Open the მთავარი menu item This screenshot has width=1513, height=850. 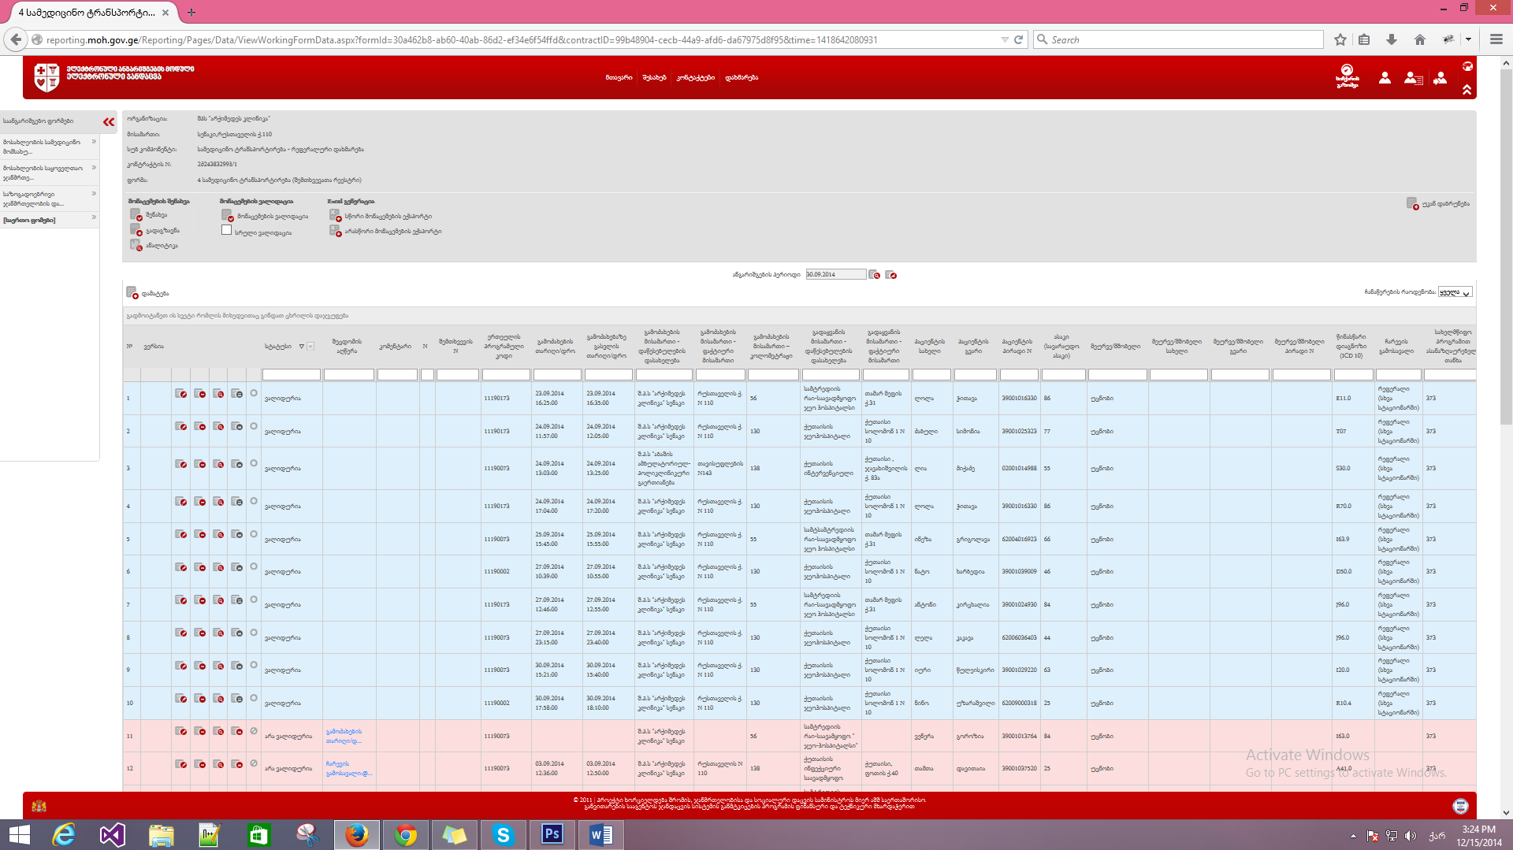(619, 78)
